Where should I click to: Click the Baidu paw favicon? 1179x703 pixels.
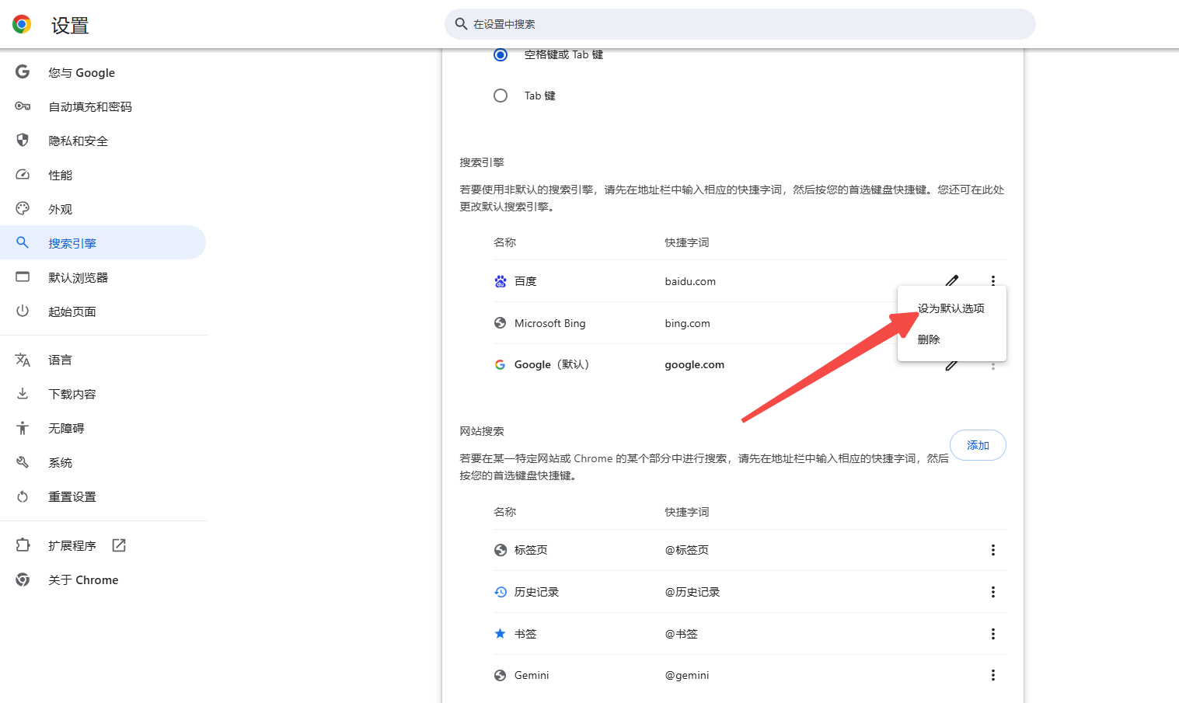501,281
